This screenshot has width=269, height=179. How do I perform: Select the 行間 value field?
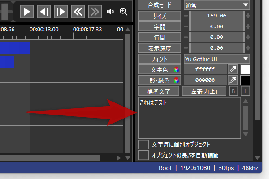[x=217, y=37]
